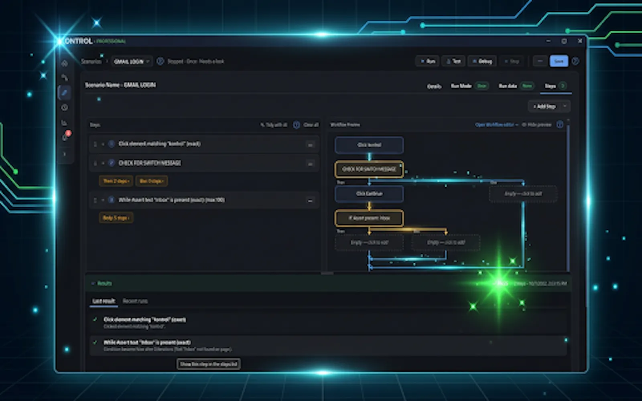Screen dimensions: 642x401
Task: Select the While Assert text result row
Action: [x=328, y=346]
